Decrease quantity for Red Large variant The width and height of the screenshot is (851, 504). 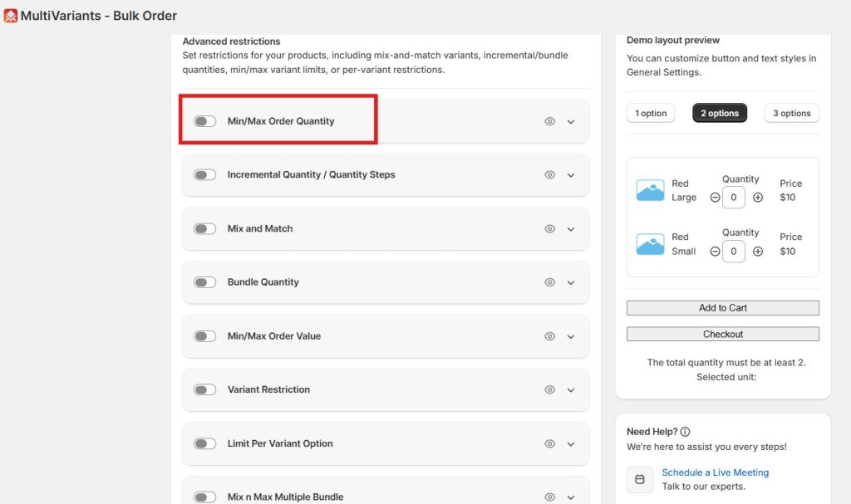[716, 198]
